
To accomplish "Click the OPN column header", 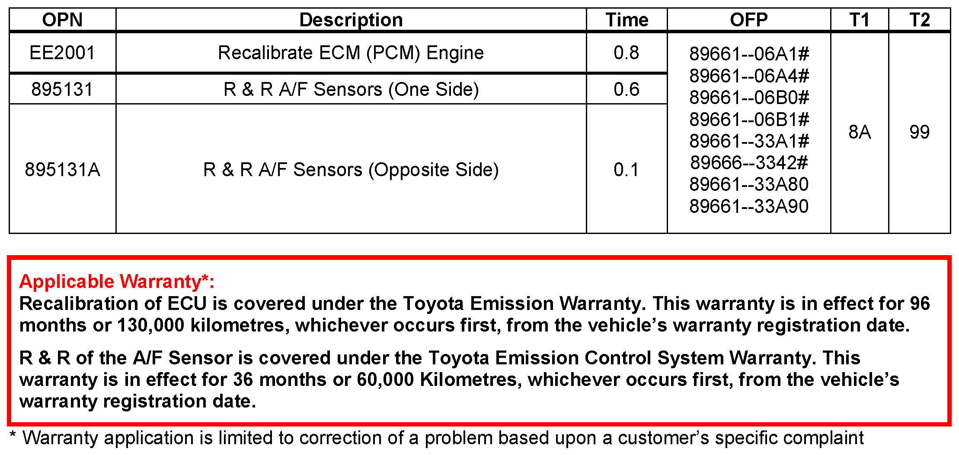I will 62,20.
